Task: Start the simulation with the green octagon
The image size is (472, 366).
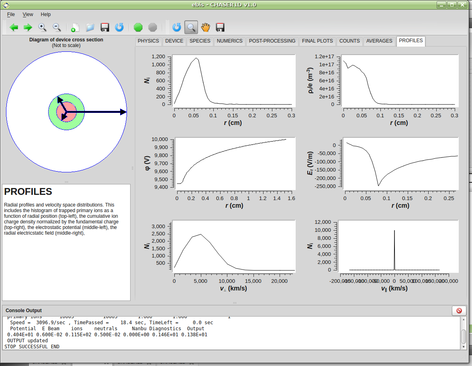Action: (138, 28)
